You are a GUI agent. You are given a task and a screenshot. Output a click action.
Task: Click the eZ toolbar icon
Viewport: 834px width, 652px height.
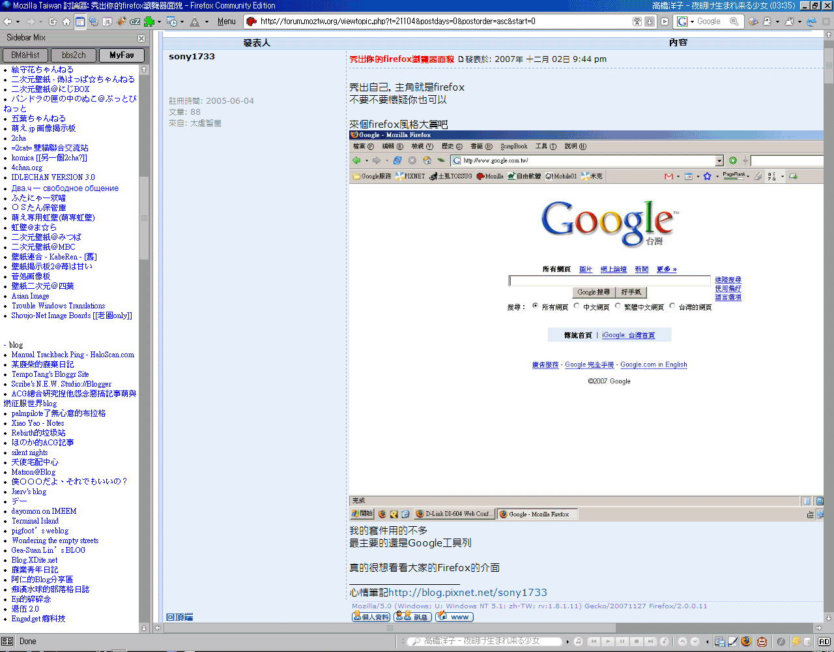coord(135,22)
